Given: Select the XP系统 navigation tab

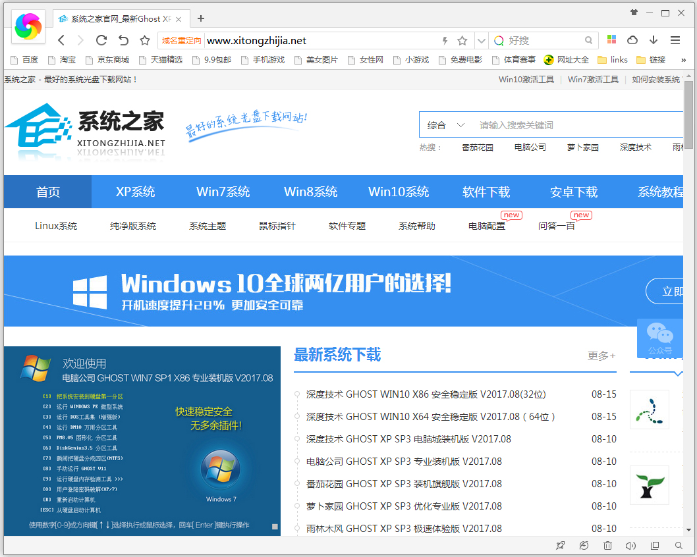Looking at the screenshot, I should coord(135,192).
